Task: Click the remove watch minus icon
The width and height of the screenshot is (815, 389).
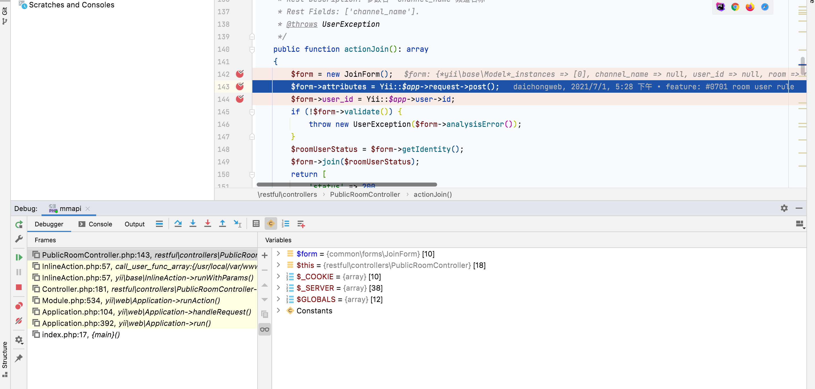Action: (265, 270)
